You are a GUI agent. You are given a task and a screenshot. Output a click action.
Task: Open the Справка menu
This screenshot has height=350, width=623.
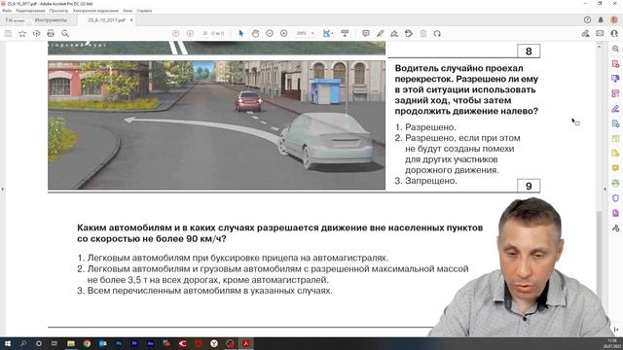(144, 11)
